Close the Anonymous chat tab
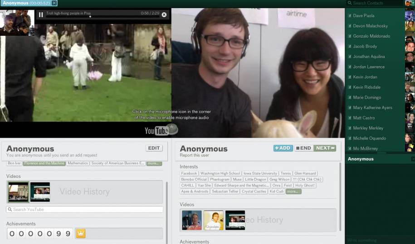The image size is (415, 244). [54, 3]
